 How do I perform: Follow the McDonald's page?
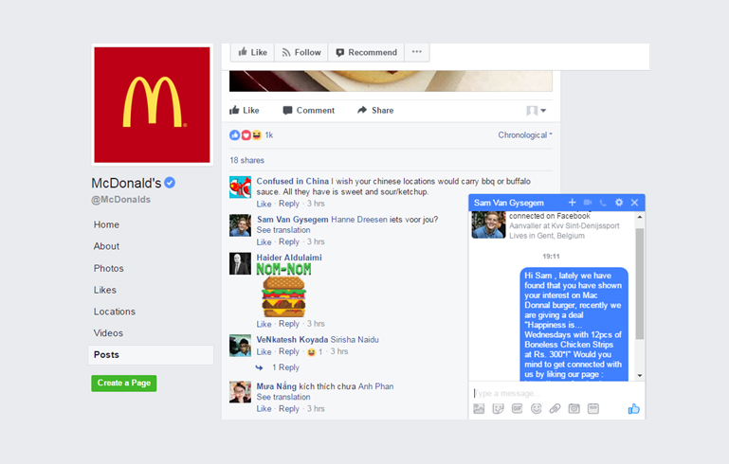pos(301,52)
